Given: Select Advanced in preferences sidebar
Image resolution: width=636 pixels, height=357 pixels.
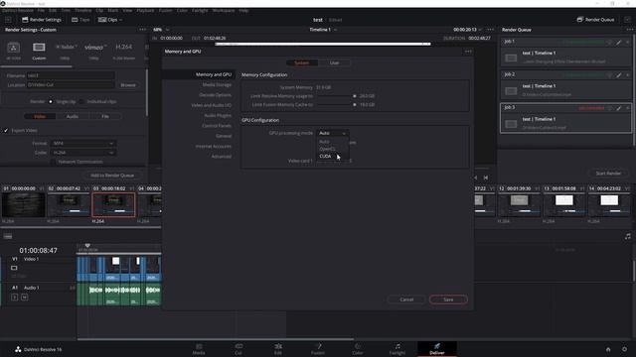Looking at the screenshot, I should click(x=222, y=157).
